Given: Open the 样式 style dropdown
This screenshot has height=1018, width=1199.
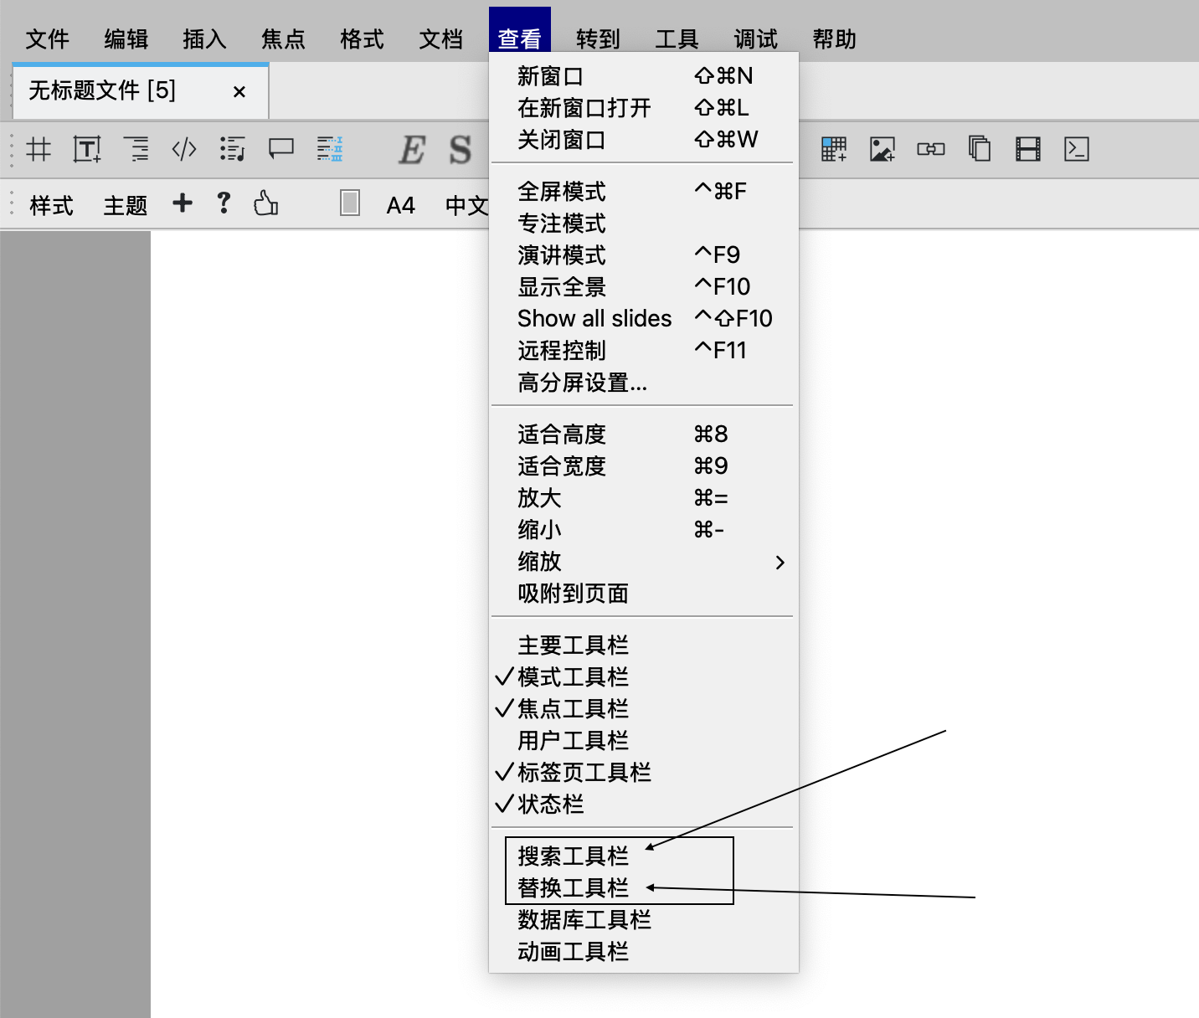Looking at the screenshot, I should click(51, 205).
